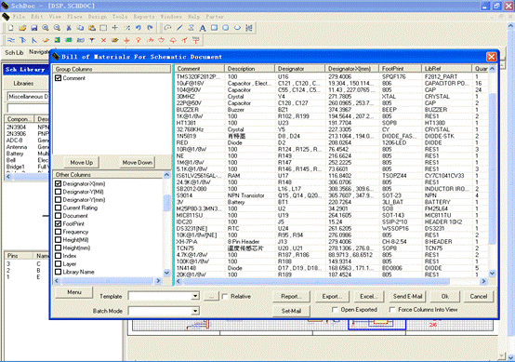
Task: Toggle the Open Exported checkbox
Action: pyautogui.click(x=335, y=309)
